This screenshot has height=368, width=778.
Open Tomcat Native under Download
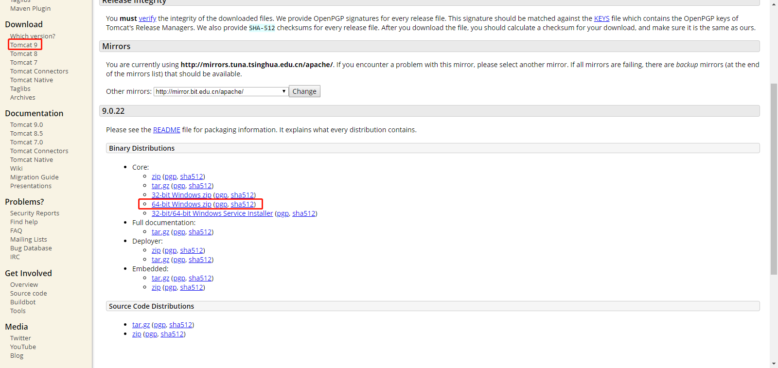point(32,80)
